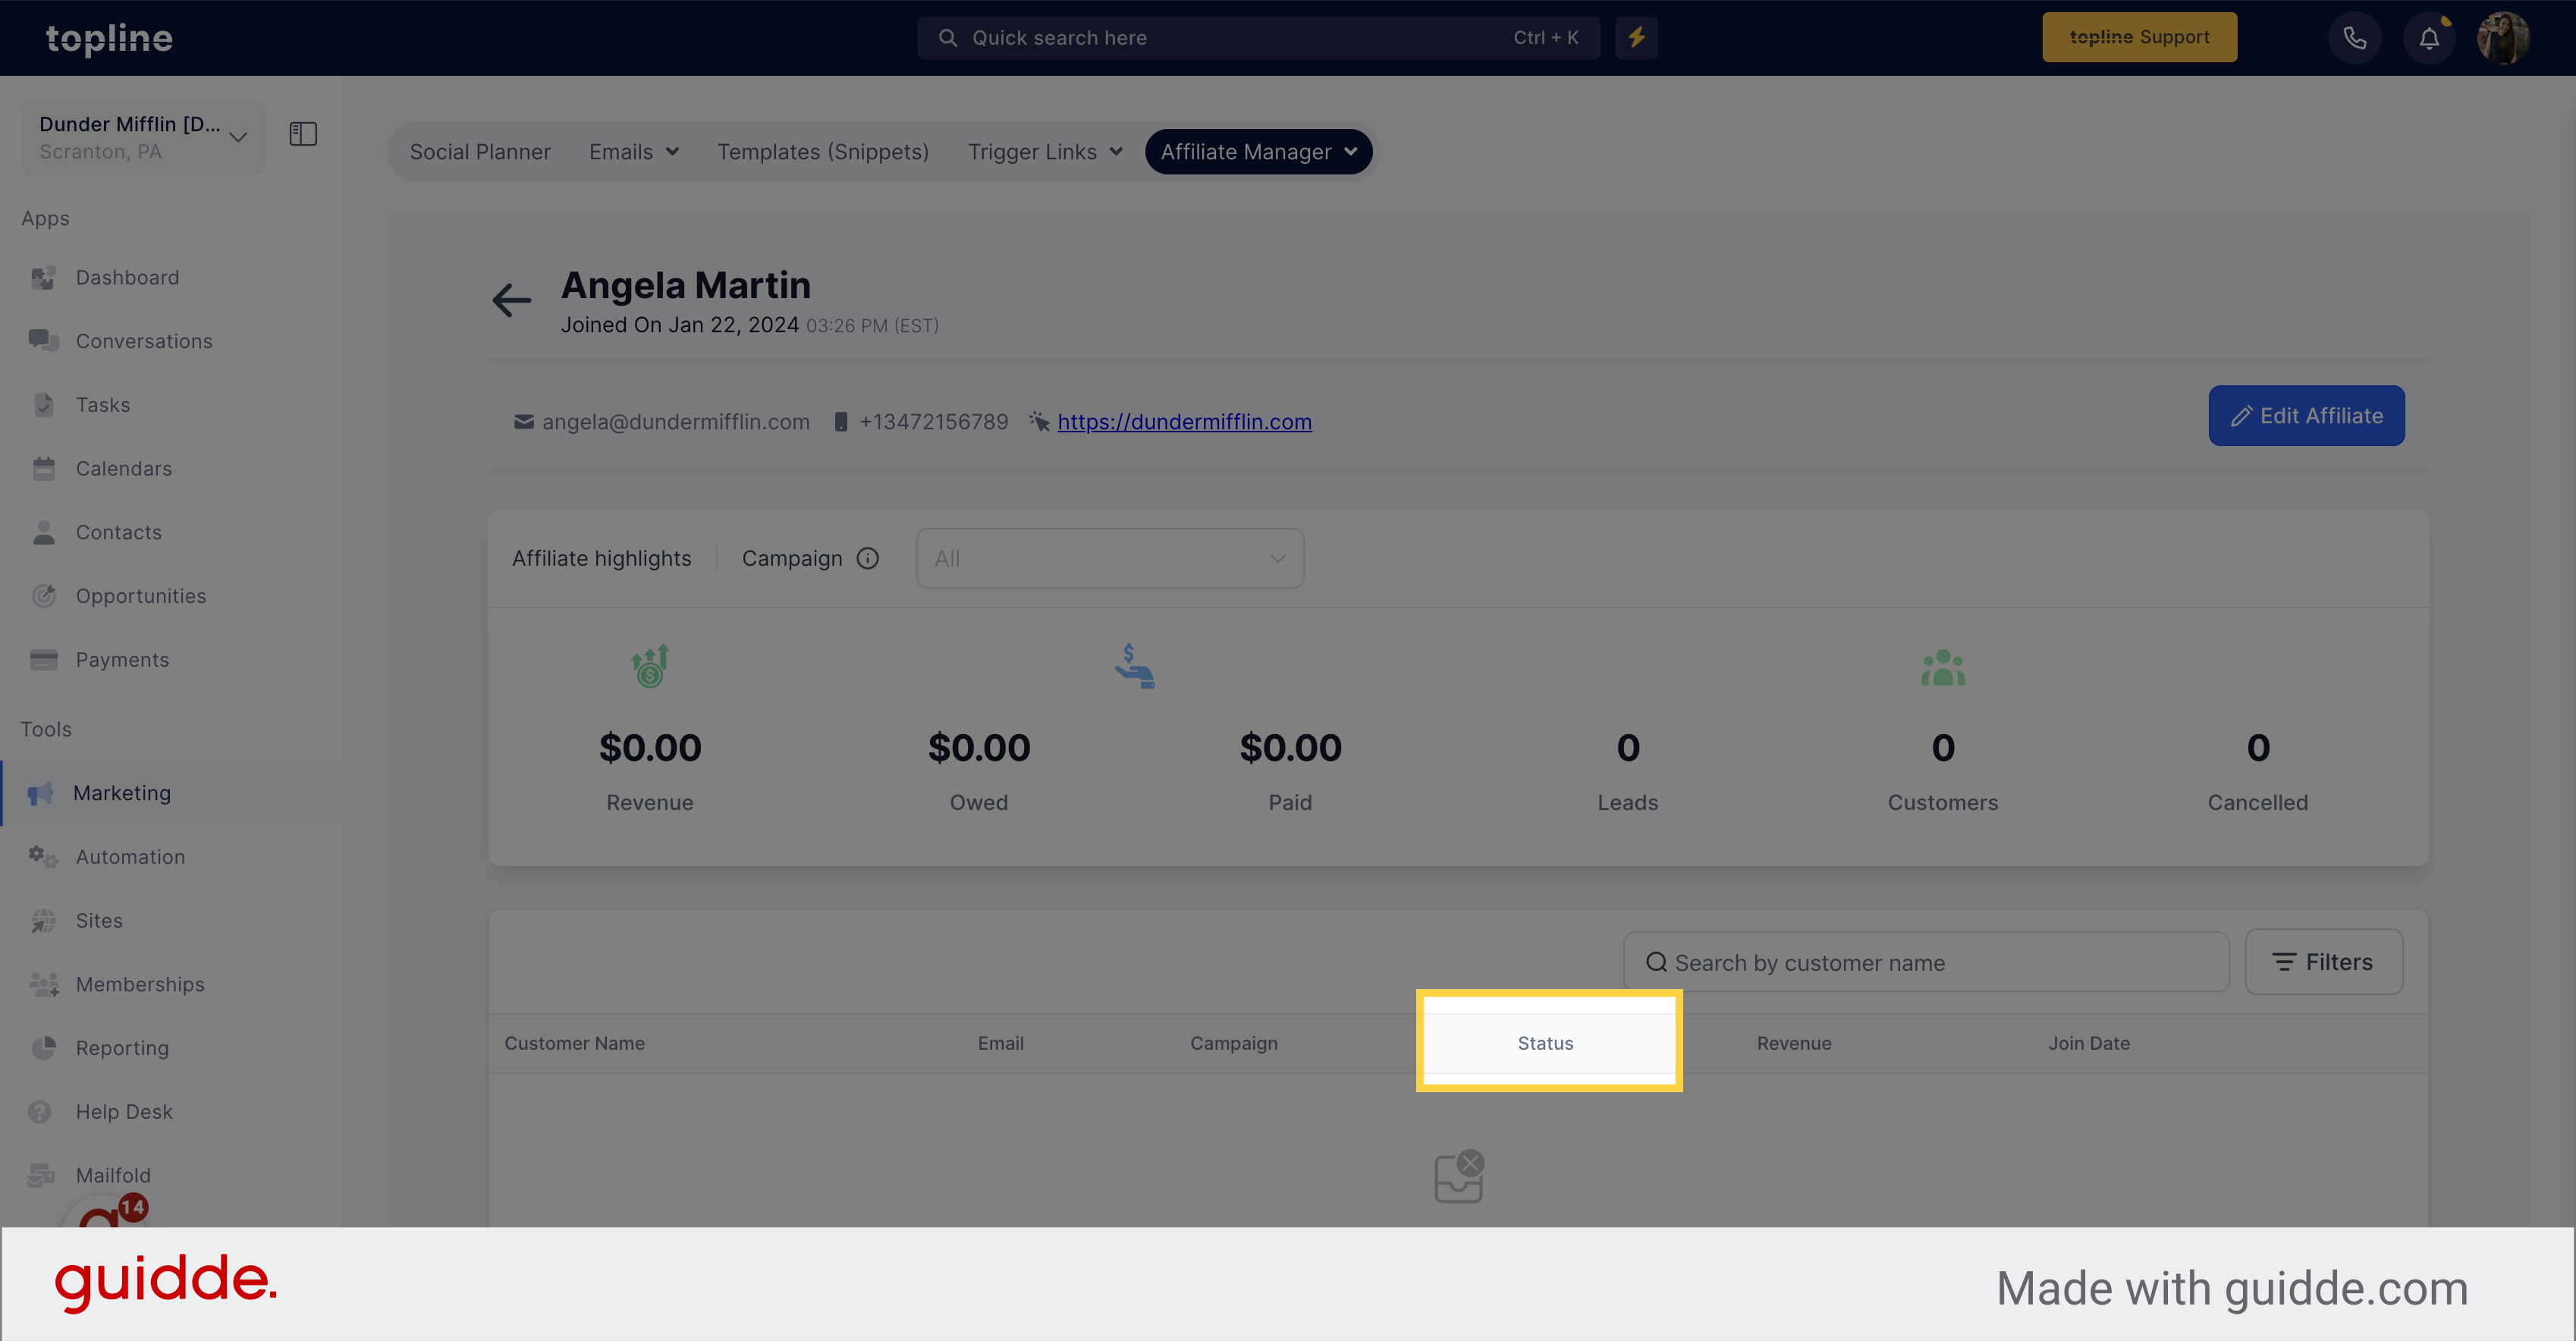The height and width of the screenshot is (1341, 2576).
Task: Open the Filters button
Action: click(x=2324, y=962)
